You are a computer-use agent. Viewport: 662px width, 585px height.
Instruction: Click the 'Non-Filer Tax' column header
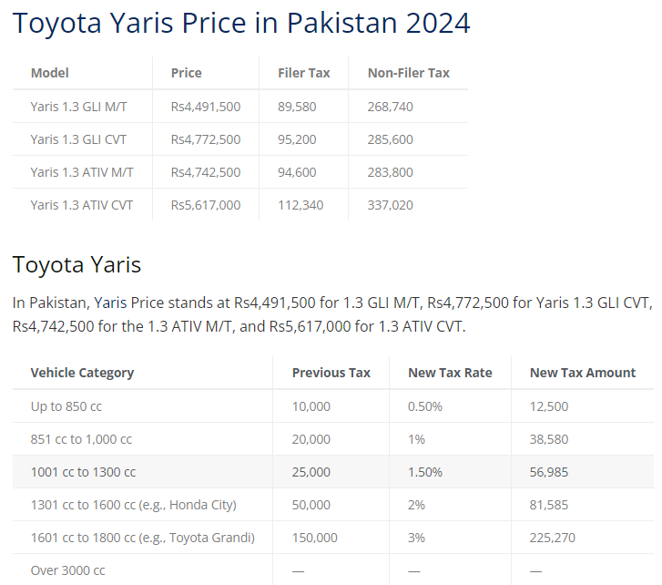click(x=409, y=73)
